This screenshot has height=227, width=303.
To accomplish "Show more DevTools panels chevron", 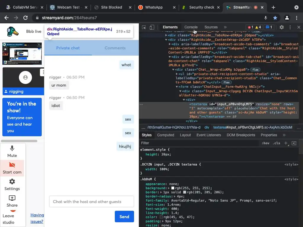I will (225, 27).
